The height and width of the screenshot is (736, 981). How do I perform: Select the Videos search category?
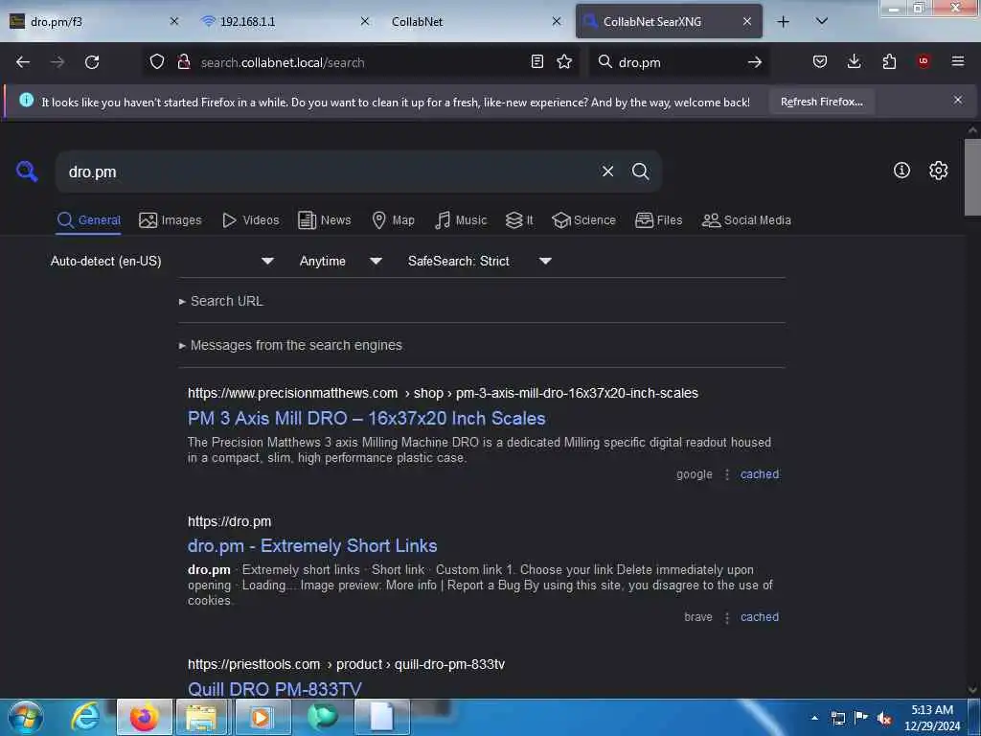coord(251,220)
